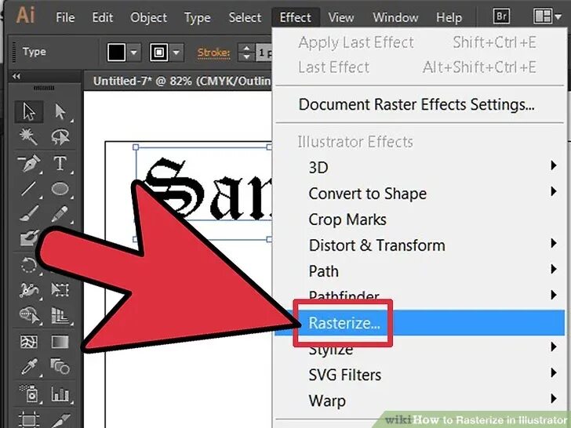
Task: Expand the Pathfinder effect submenu
Action: (x=420, y=296)
